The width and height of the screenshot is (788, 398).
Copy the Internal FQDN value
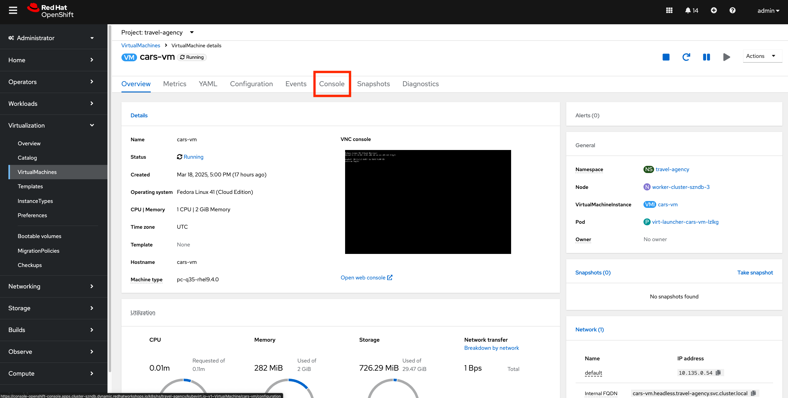[x=753, y=393]
